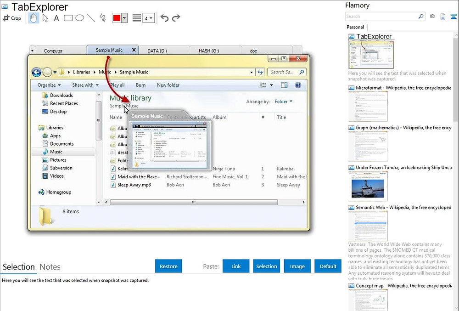Click Burn in the explorer toolbar
This screenshot has width=459, height=311.
pos(140,85)
